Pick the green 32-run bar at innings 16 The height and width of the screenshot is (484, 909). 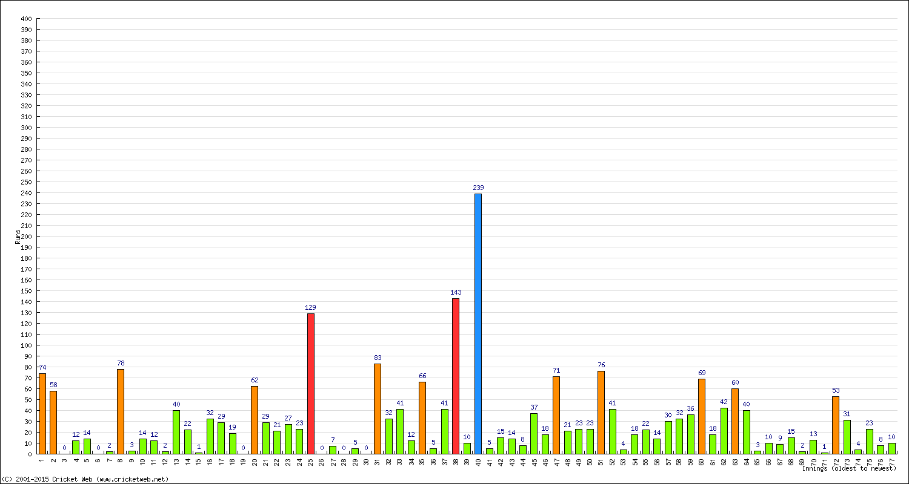click(x=210, y=436)
